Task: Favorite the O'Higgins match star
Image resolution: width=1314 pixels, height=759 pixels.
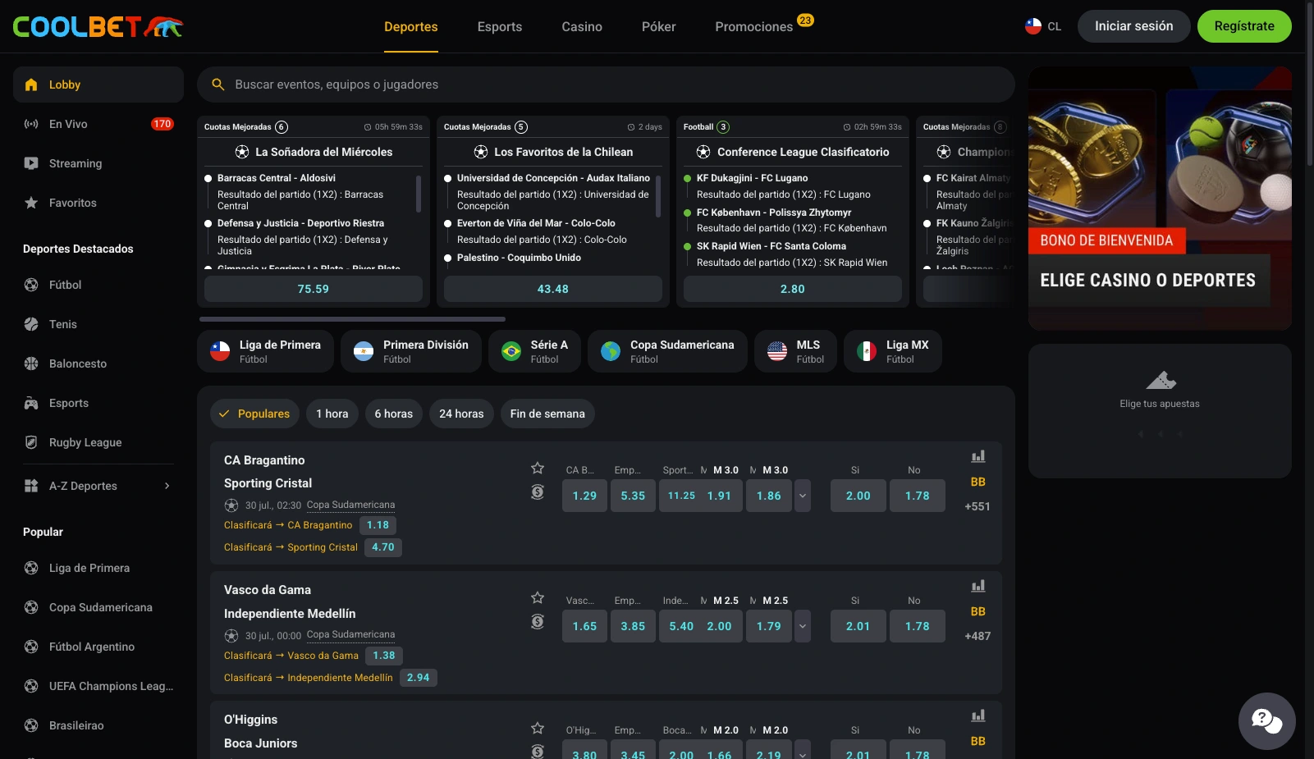Action: (x=538, y=728)
